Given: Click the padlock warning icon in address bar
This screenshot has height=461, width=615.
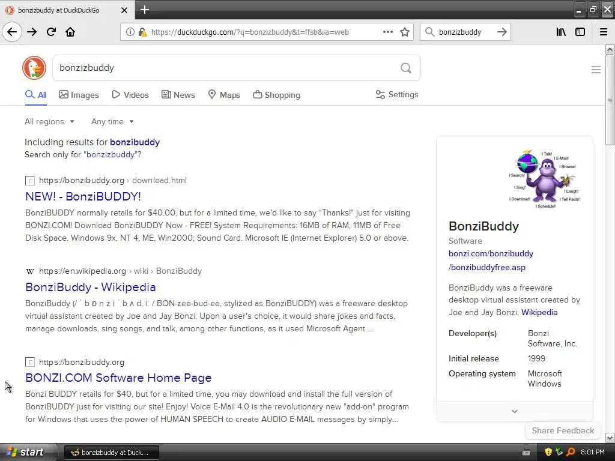Looking at the screenshot, I should [x=143, y=32].
